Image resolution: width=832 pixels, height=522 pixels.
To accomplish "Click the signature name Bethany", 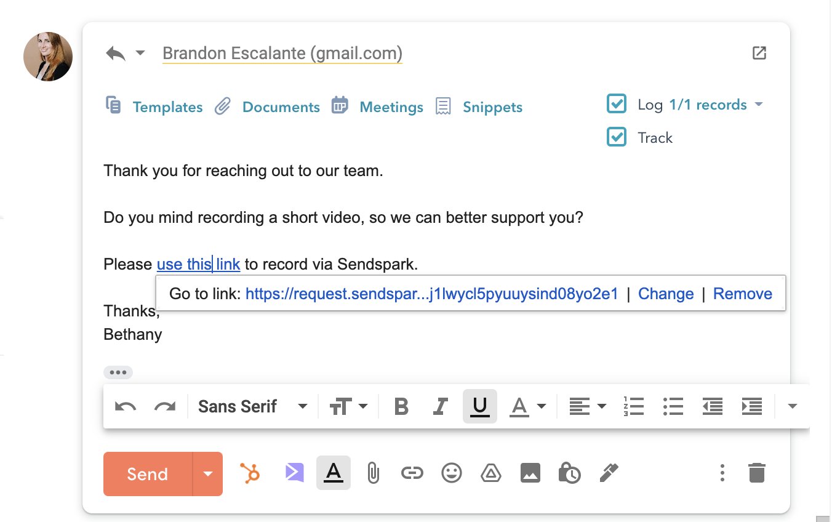I will click(133, 335).
